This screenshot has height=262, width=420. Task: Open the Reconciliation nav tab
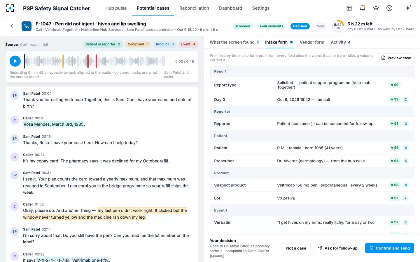pos(194,8)
